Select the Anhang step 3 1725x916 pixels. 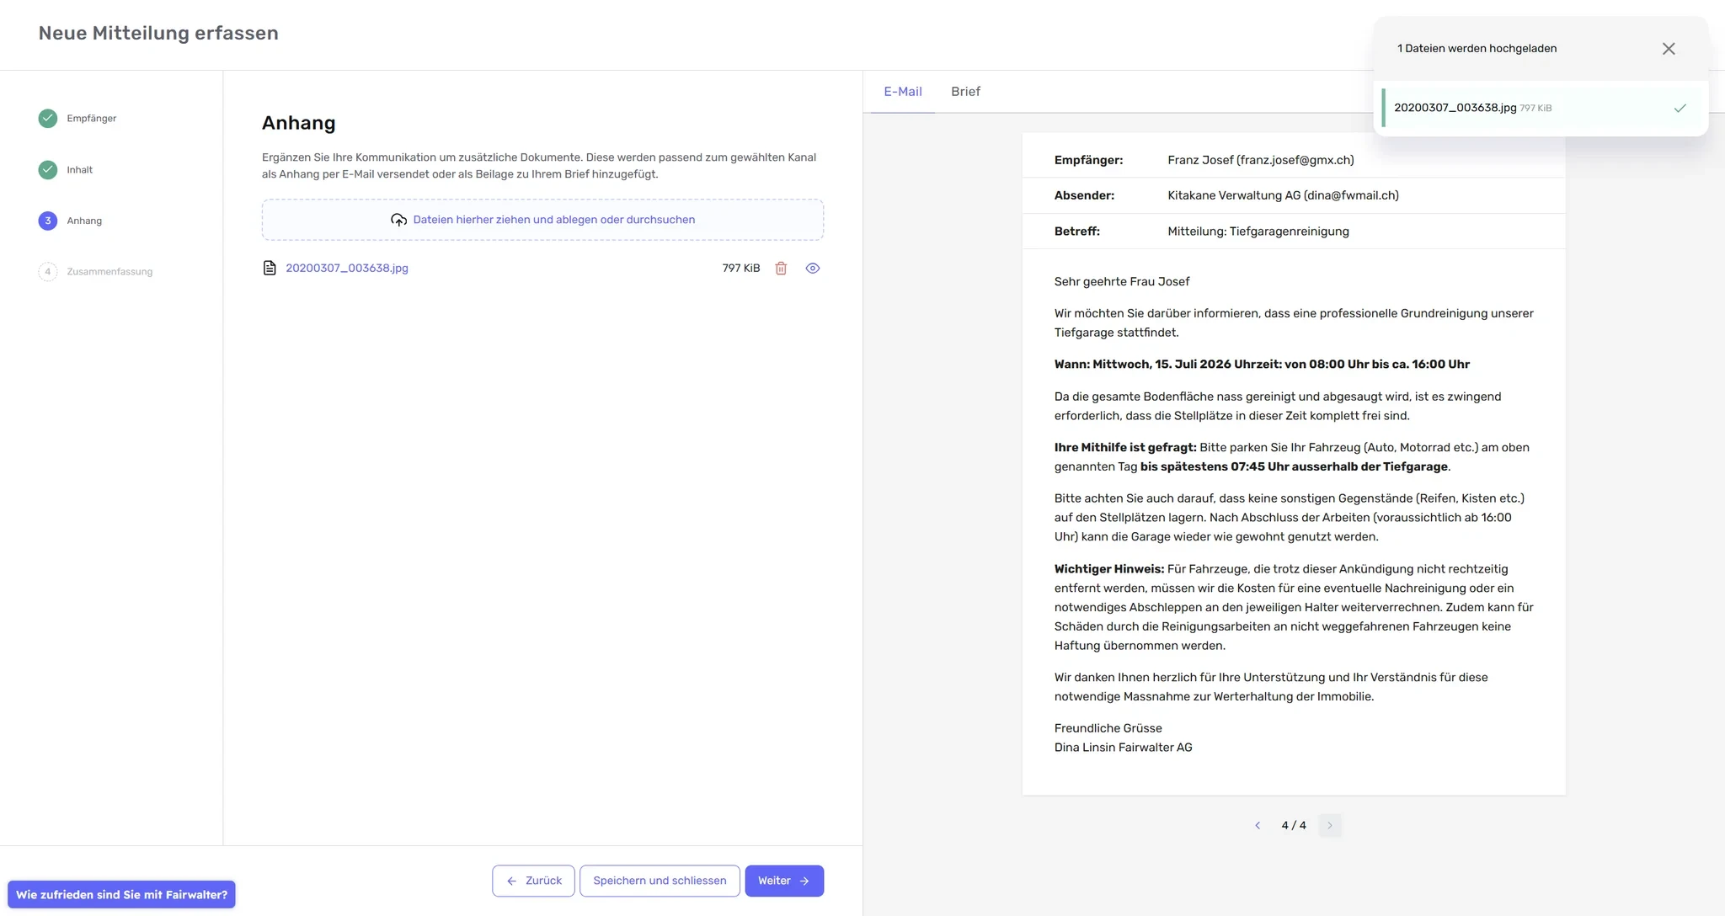click(70, 221)
